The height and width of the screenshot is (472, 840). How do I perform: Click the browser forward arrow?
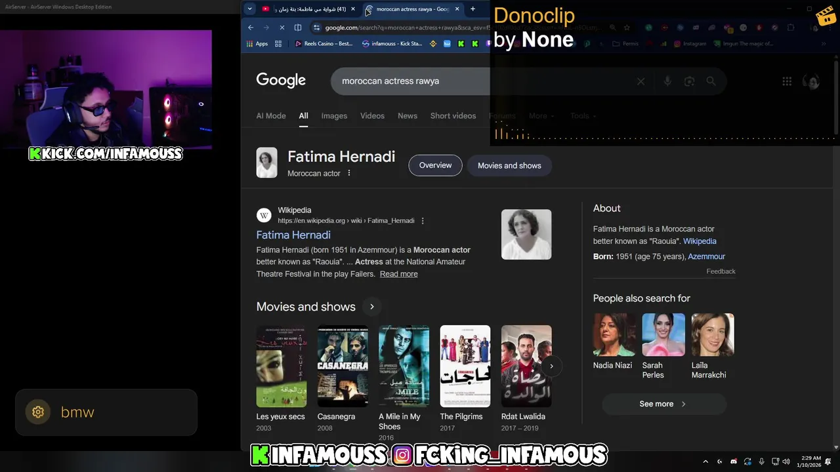(x=266, y=28)
